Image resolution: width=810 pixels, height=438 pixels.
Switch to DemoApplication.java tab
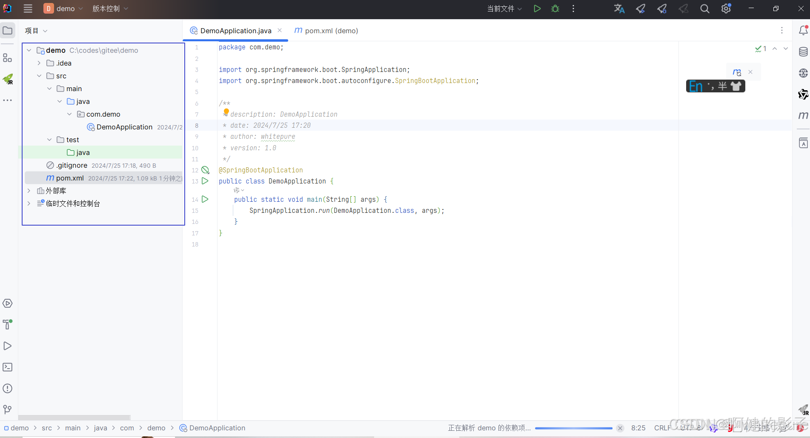[236, 31]
